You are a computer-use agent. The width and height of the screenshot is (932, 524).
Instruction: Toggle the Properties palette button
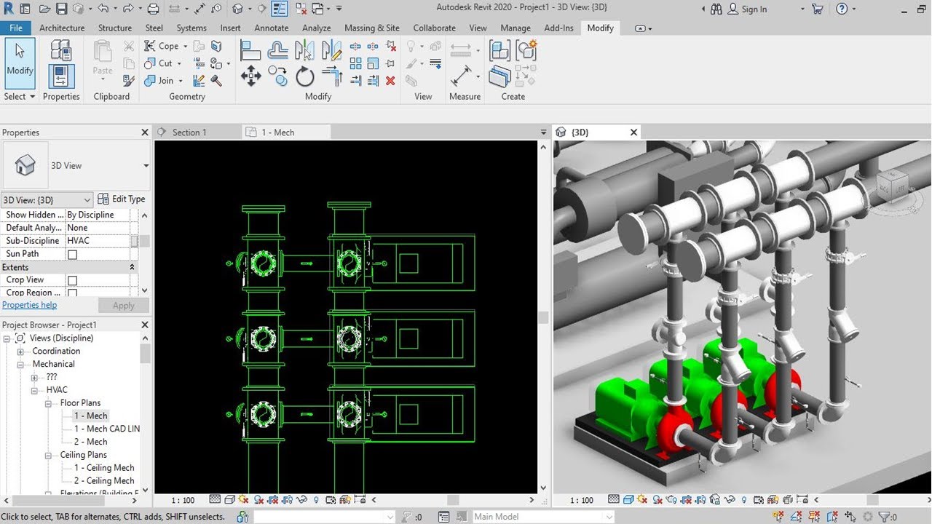tap(61, 76)
